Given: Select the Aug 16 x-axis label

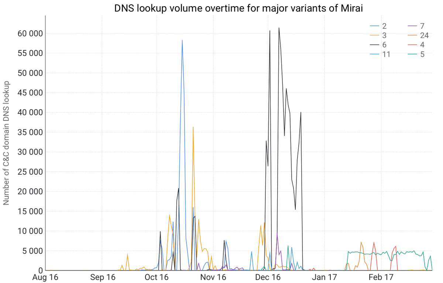Looking at the screenshot, I should pos(45,277).
